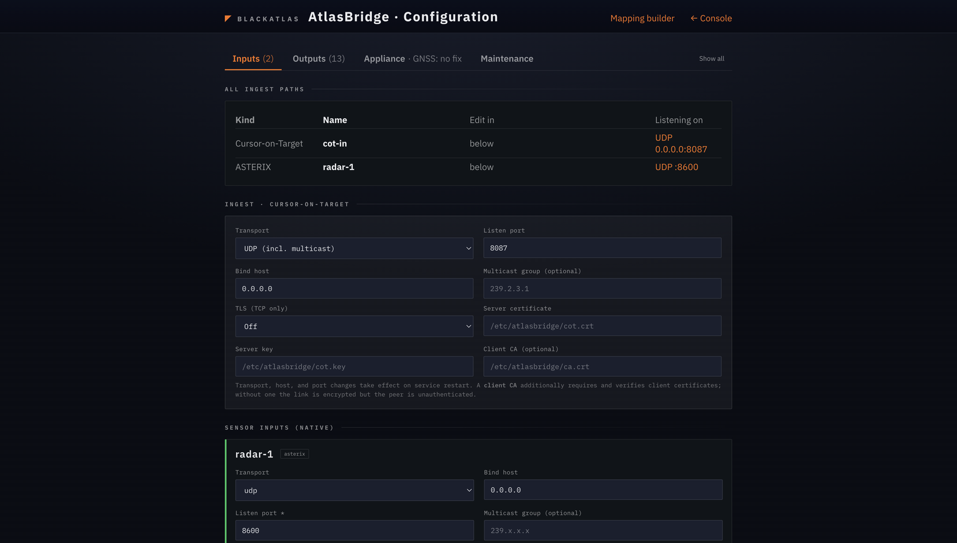Click the Name column header

(335, 120)
